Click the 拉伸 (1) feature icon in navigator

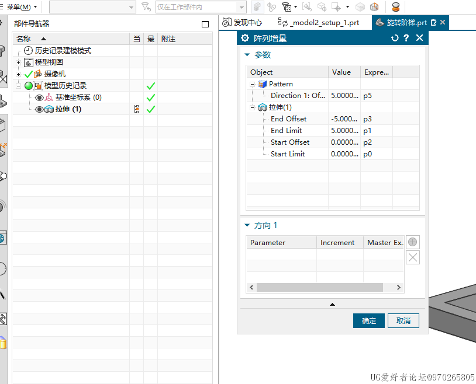[x=50, y=109]
